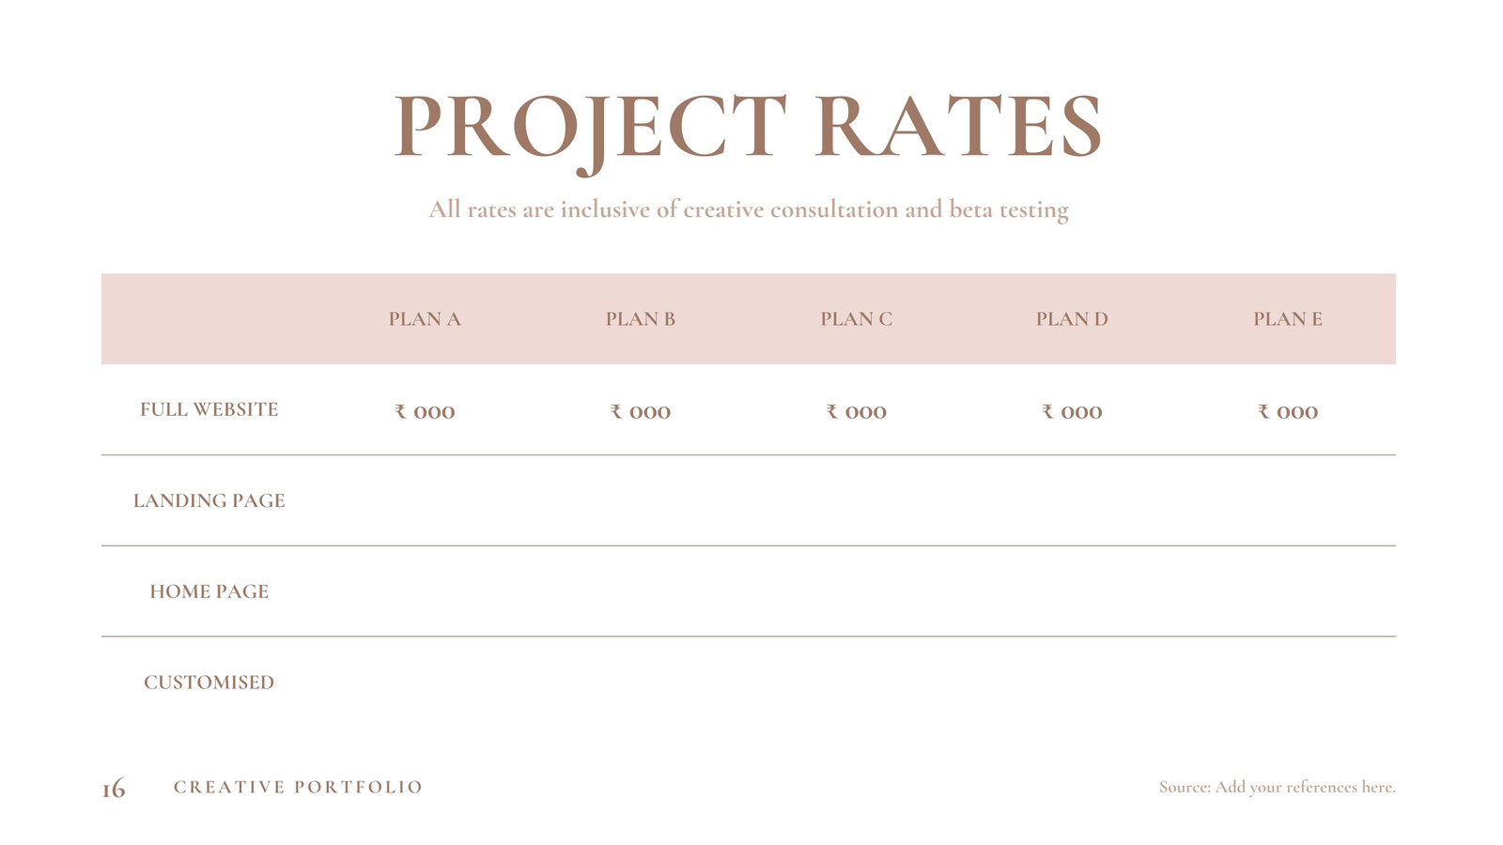Select the PLAN D column header

coord(1072,319)
